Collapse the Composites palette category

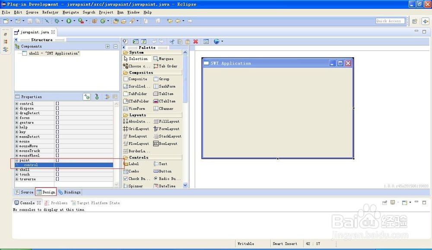(x=152, y=72)
